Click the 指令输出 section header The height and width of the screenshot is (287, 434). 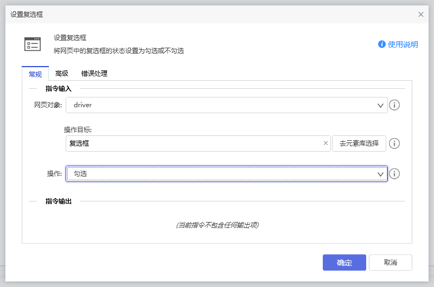[59, 201]
